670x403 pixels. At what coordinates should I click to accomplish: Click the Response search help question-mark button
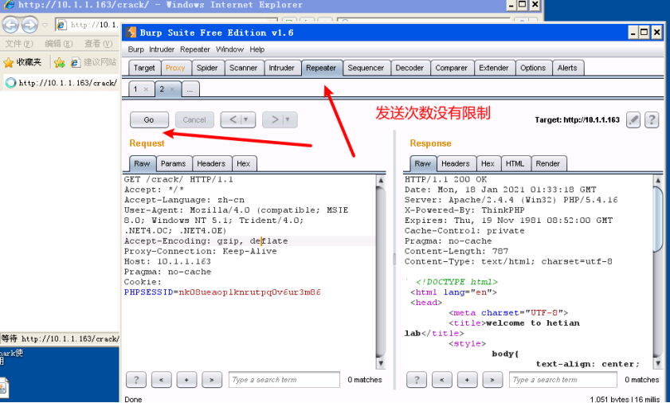click(x=417, y=379)
